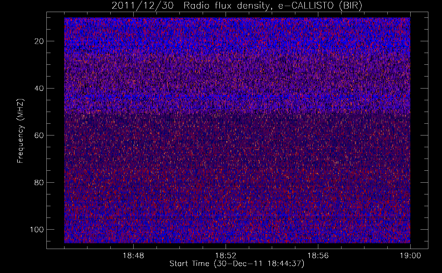442x273 pixels.
Task: Click the 18:52 time tick label
Action: (x=226, y=256)
